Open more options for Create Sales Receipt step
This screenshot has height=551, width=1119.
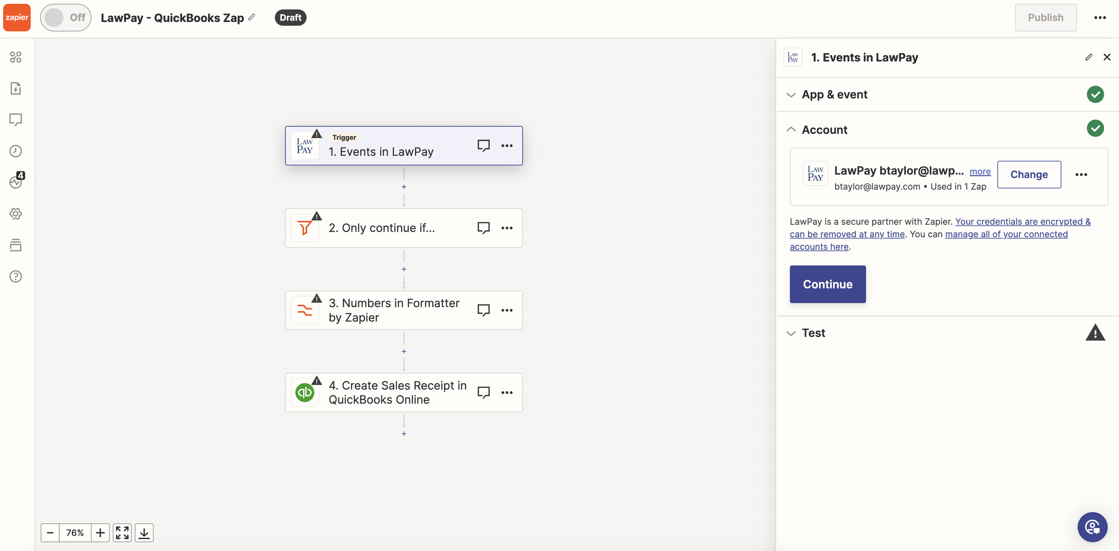507,393
